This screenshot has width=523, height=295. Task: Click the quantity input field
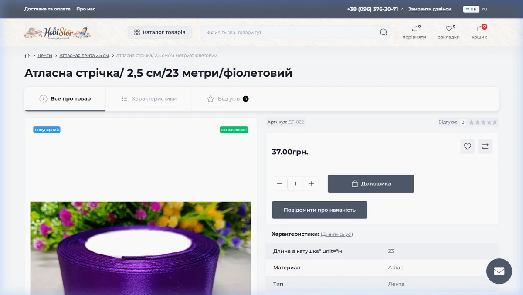[x=295, y=184]
